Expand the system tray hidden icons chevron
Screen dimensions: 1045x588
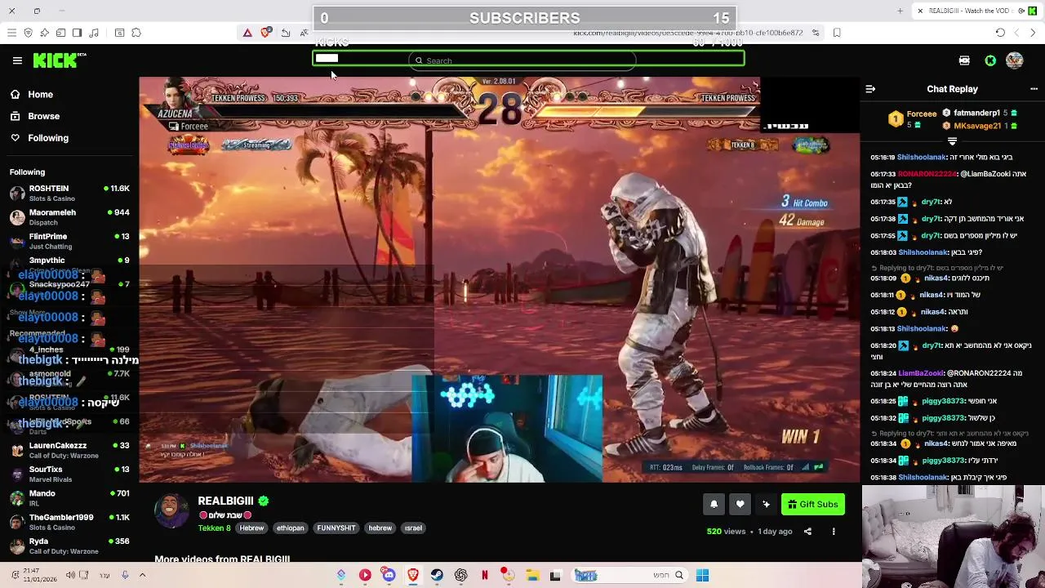pyautogui.click(x=142, y=575)
